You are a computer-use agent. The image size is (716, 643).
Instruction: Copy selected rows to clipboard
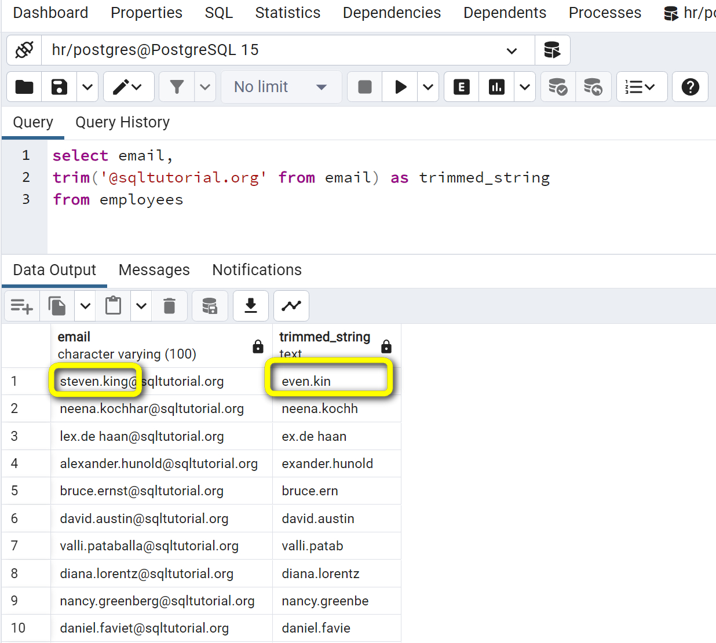click(56, 306)
